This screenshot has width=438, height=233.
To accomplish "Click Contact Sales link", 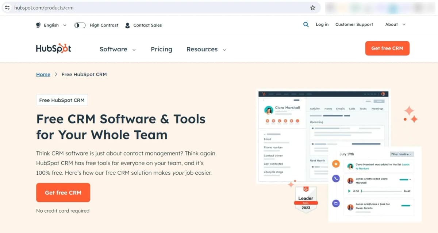I will coord(147,25).
